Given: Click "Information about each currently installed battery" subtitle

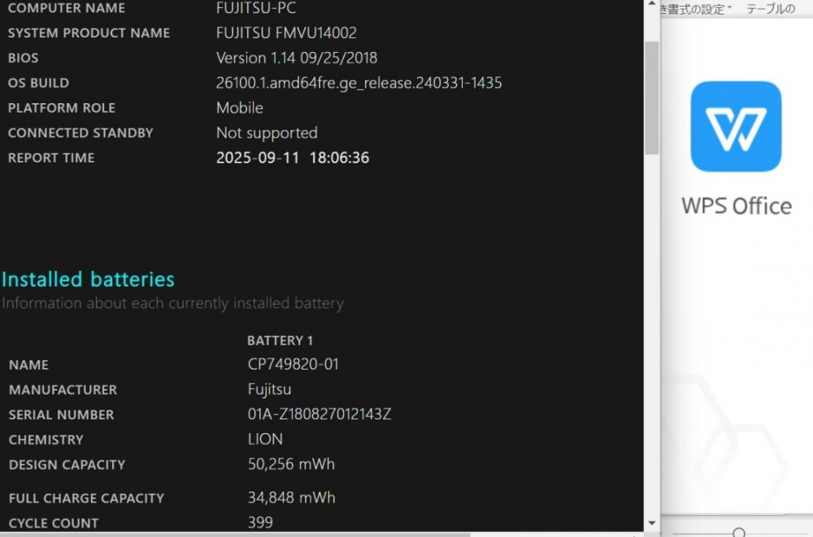Looking at the screenshot, I should point(172,303).
